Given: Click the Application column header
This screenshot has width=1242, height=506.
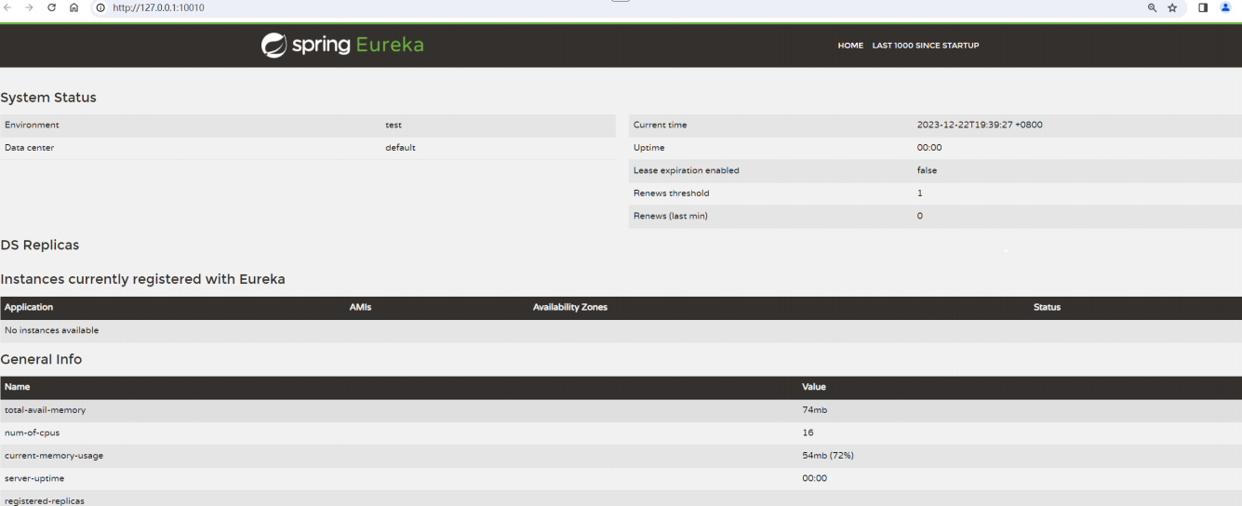Looking at the screenshot, I should (x=29, y=307).
